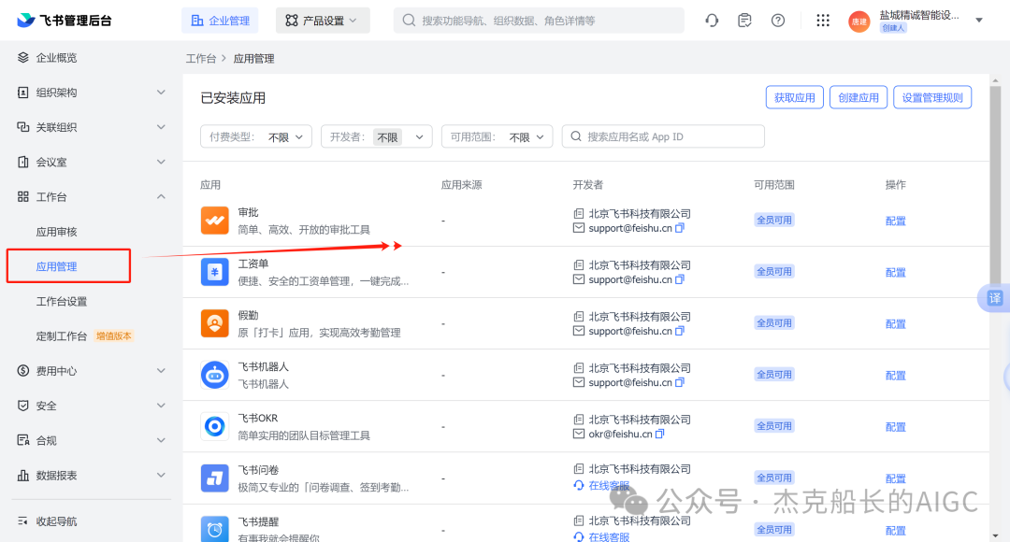The height and width of the screenshot is (542, 1010).
Task: Click 配置 for the 工资单 app
Action: pyautogui.click(x=895, y=272)
